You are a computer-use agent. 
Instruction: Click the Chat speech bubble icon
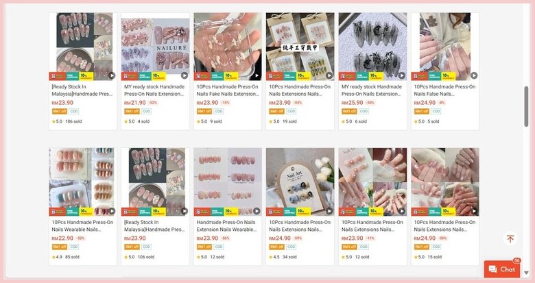(492, 269)
